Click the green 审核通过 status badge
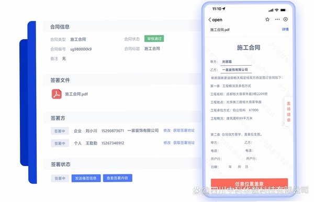The height and width of the screenshot is (202, 314). click(154, 39)
